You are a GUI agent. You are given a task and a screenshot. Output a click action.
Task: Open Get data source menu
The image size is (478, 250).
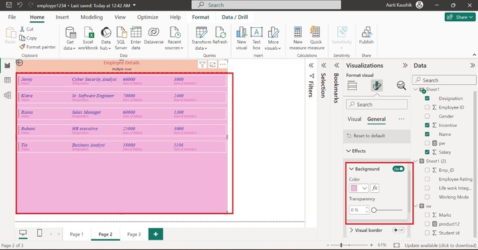click(x=70, y=38)
